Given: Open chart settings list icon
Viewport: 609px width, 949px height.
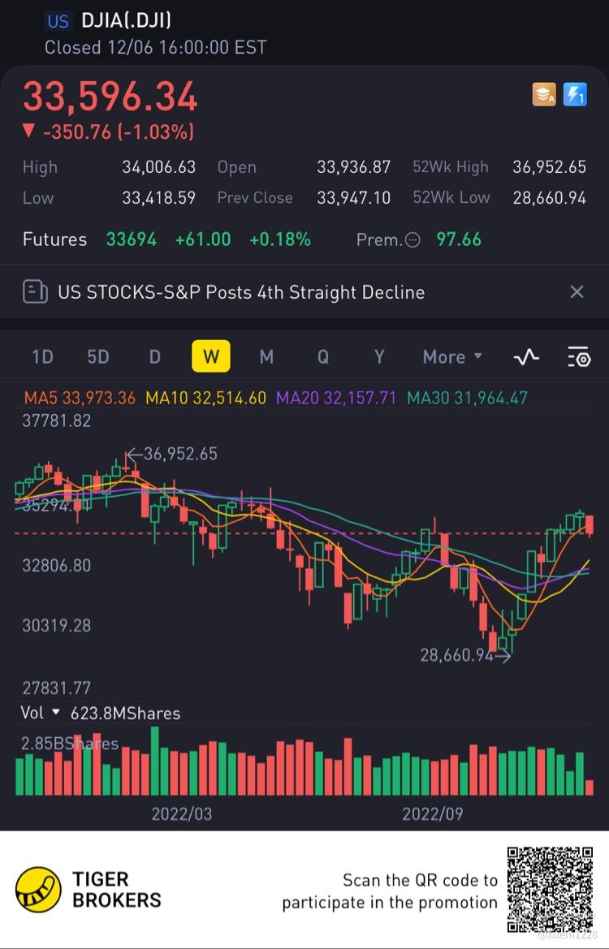Looking at the screenshot, I should [x=578, y=356].
